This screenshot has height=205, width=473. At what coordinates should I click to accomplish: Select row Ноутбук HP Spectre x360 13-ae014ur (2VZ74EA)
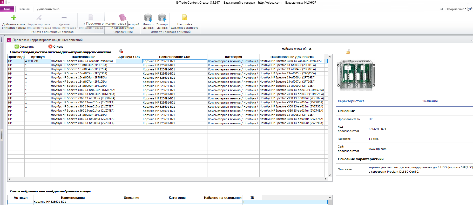[167, 111]
